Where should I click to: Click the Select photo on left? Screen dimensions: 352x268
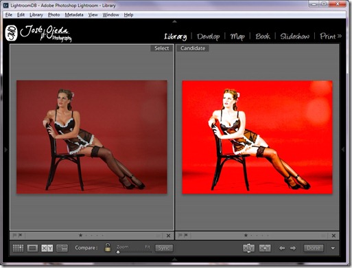[x=92, y=137]
